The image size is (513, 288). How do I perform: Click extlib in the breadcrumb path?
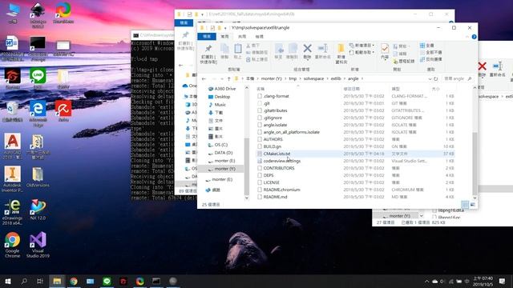tap(336, 78)
